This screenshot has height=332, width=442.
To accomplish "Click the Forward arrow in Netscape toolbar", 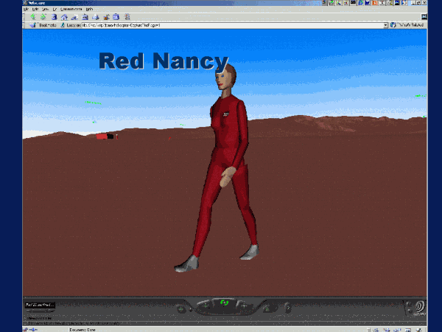I will tap(43, 17).
